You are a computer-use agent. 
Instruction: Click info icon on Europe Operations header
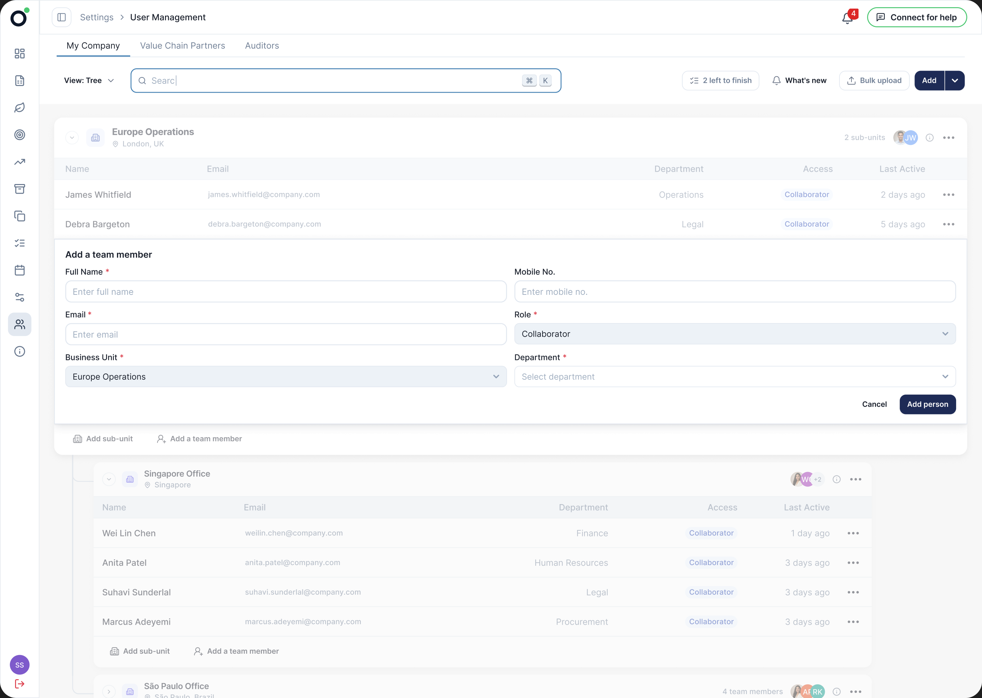[x=929, y=138]
